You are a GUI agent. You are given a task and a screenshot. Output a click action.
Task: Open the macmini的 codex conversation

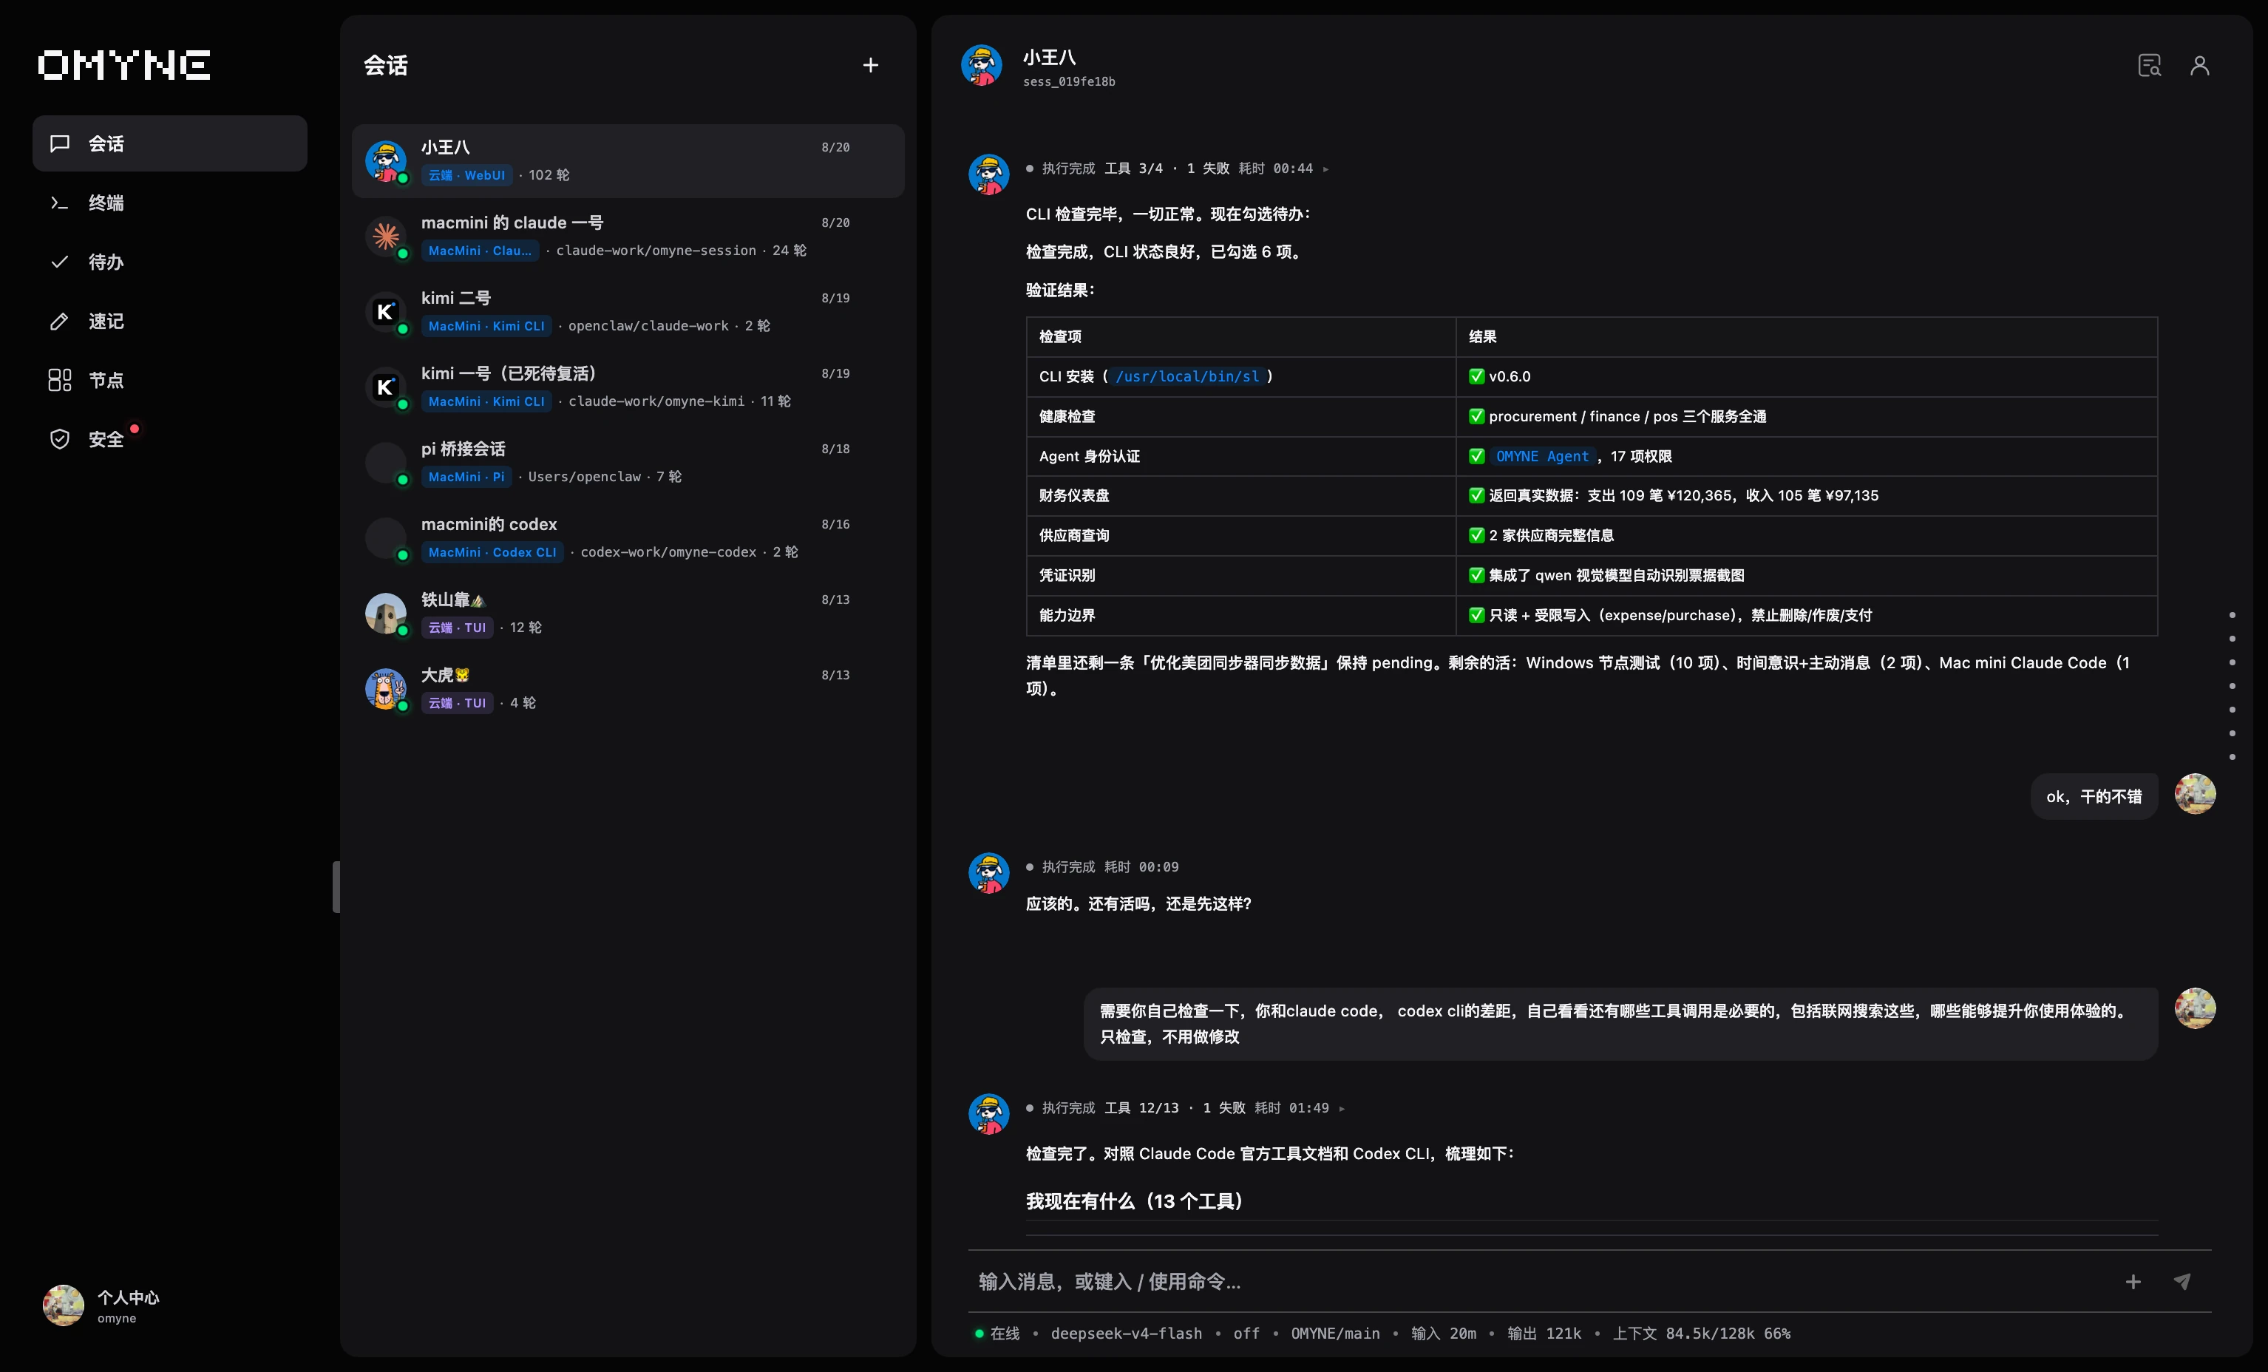628,538
